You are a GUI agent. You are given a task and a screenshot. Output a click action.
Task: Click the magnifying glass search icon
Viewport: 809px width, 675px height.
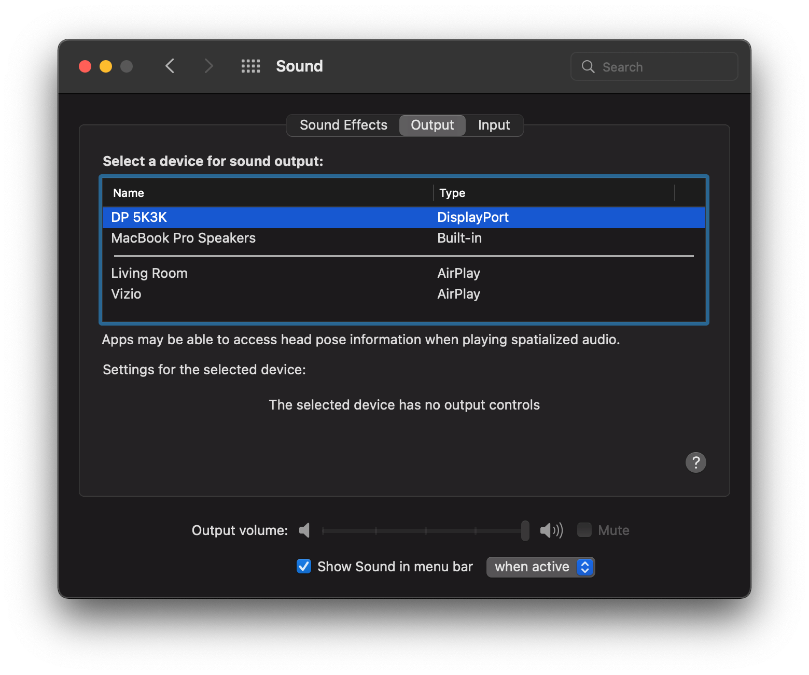click(588, 66)
